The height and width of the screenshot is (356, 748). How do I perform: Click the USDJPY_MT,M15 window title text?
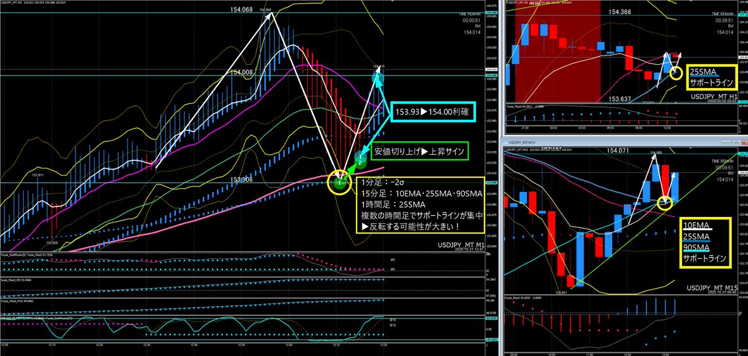click(x=522, y=142)
